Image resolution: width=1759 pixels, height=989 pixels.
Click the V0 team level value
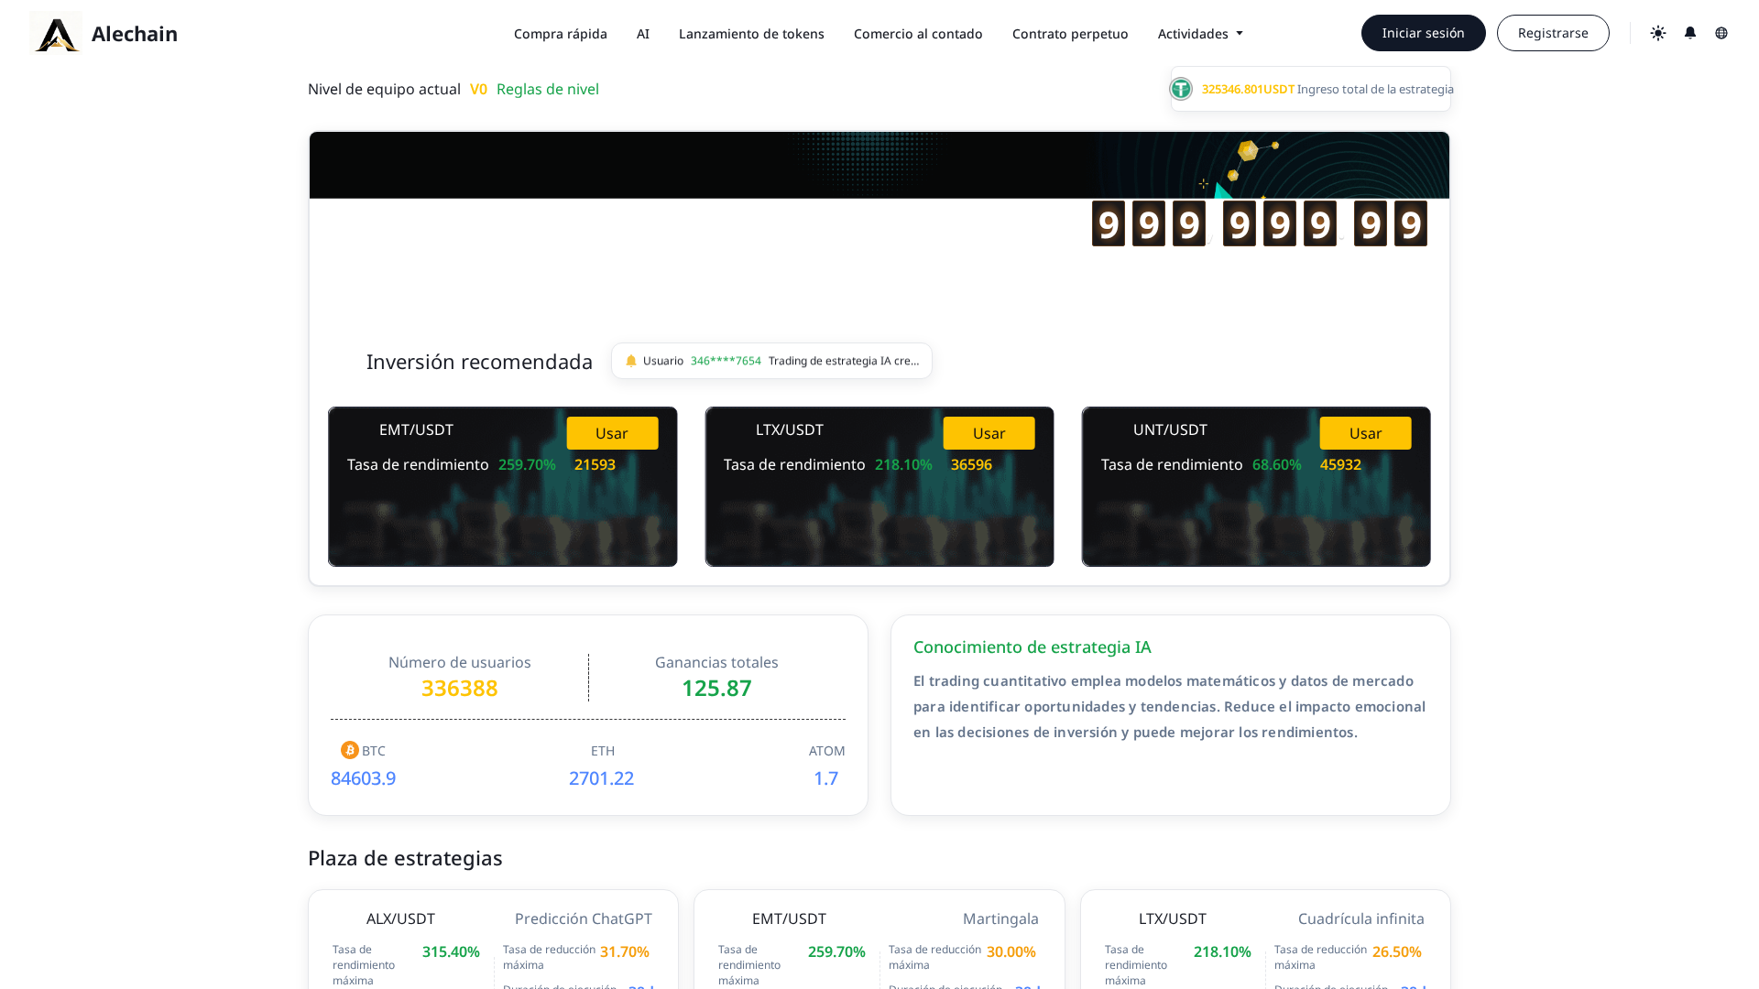click(x=478, y=89)
